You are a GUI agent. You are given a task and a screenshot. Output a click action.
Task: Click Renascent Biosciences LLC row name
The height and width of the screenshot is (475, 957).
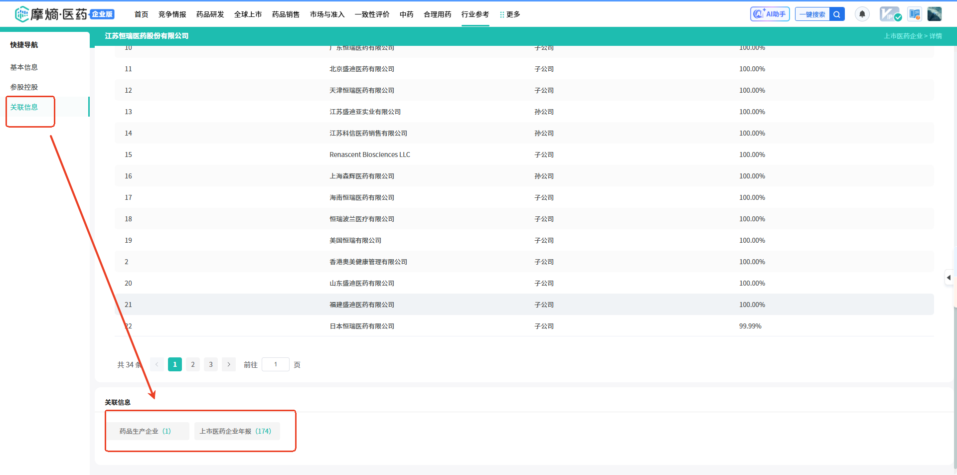tap(370, 155)
